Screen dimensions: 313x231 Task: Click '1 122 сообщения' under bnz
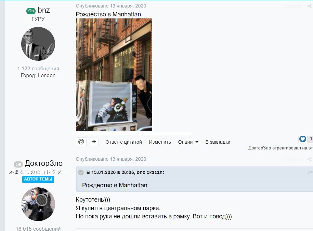click(38, 69)
